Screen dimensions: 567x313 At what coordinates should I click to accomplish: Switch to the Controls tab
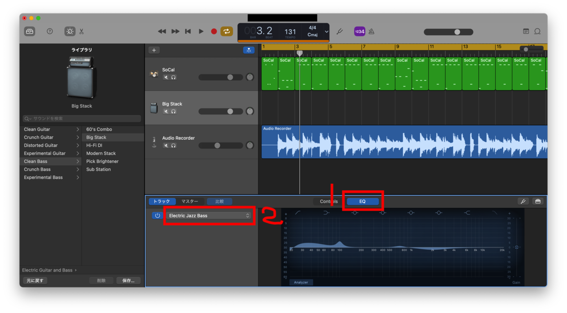329,202
